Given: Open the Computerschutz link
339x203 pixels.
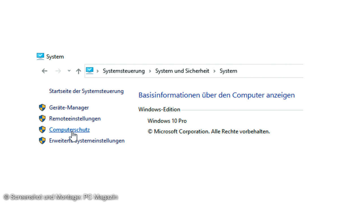Looking at the screenshot, I should click(69, 130).
